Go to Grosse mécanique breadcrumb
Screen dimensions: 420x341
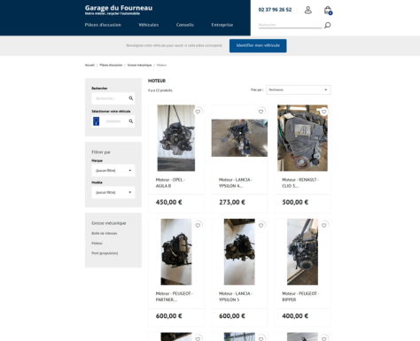tap(139, 65)
